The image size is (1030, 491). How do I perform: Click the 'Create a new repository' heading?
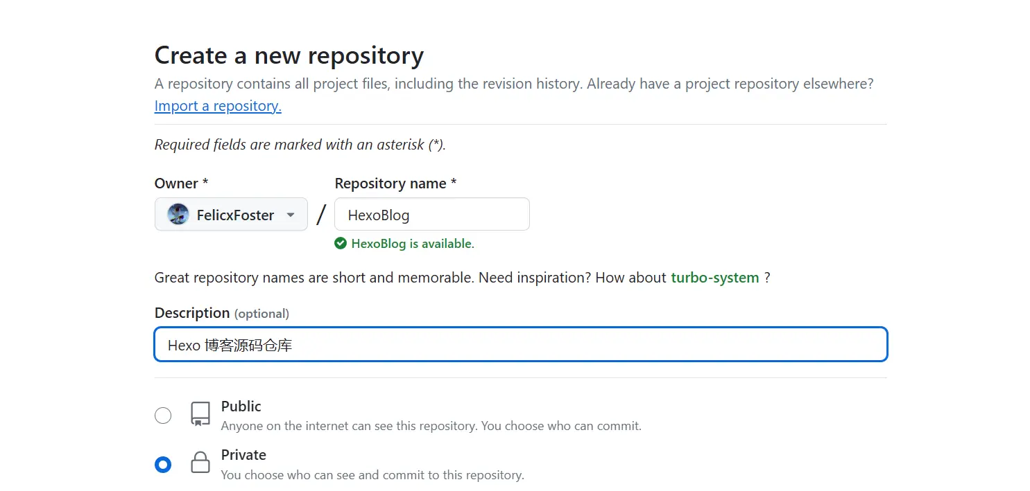[x=289, y=55]
